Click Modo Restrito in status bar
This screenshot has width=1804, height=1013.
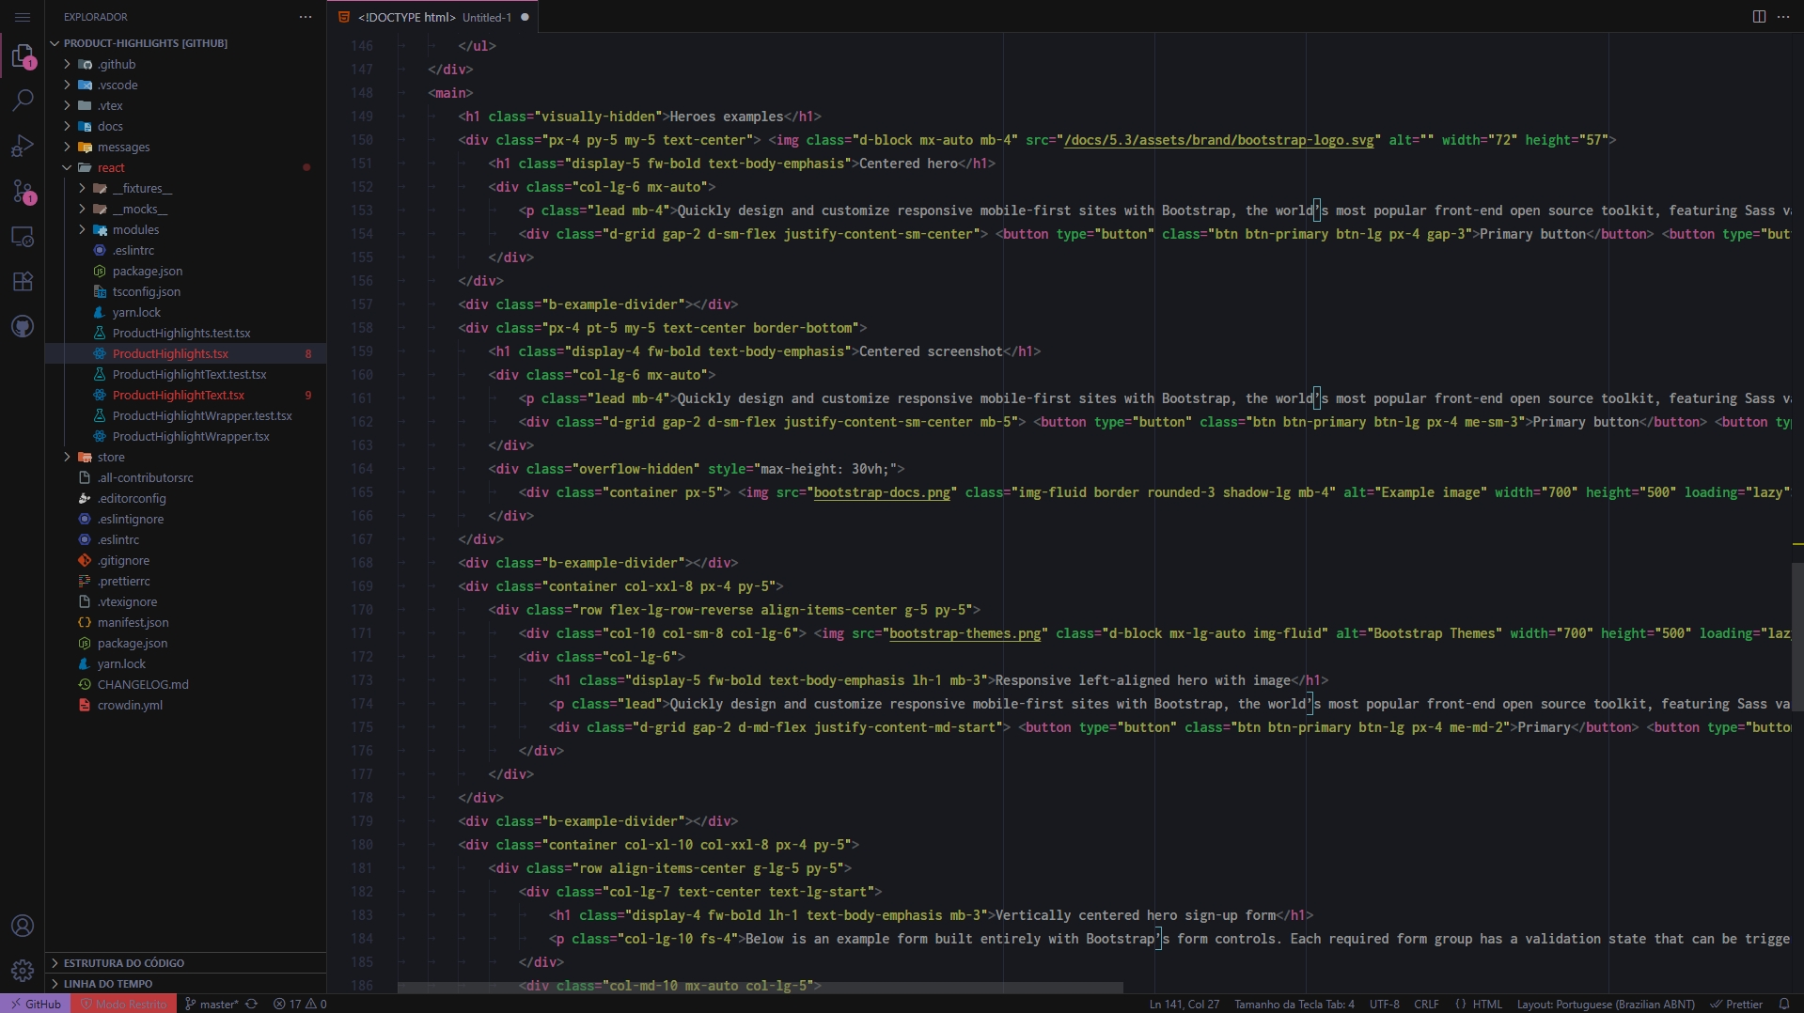pyautogui.click(x=123, y=1004)
